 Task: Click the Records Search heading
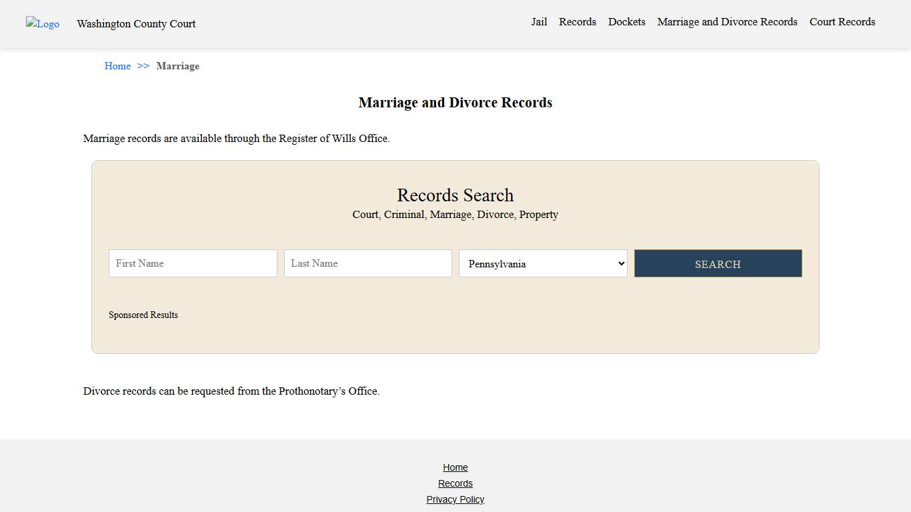455,195
